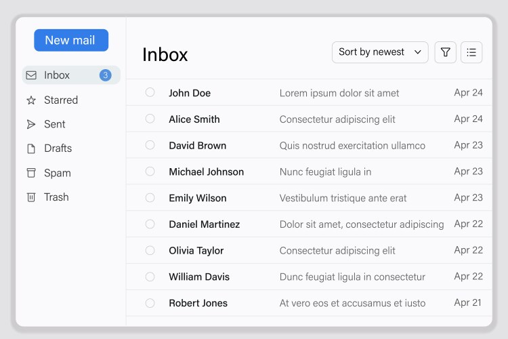Click the filter funnel icon
The image size is (508, 339).
(x=445, y=52)
